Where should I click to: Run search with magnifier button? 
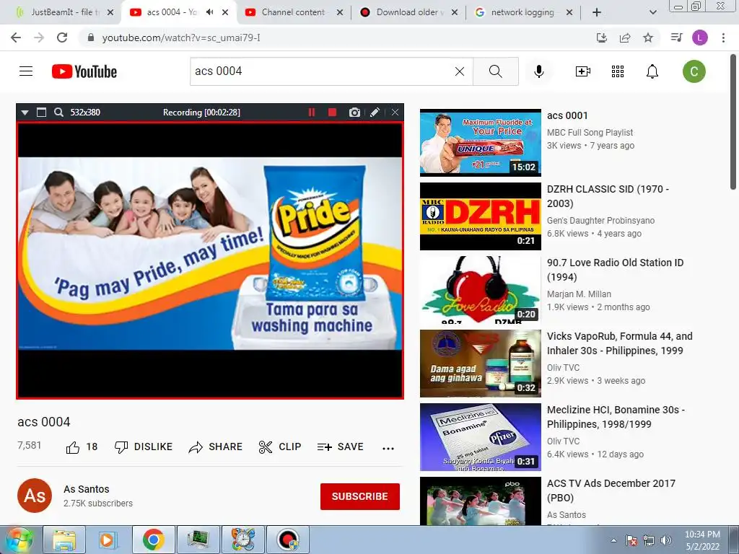495,71
